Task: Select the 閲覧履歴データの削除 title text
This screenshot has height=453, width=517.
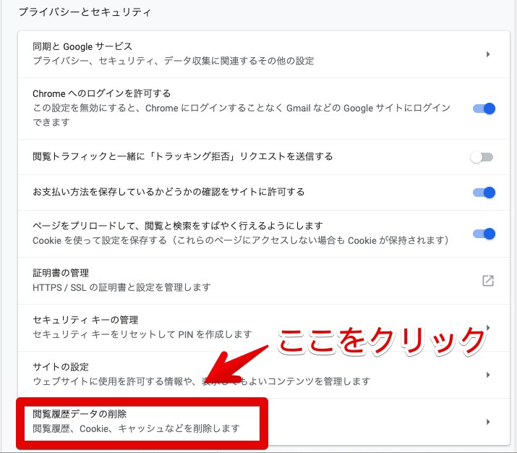Action: click(80, 414)
